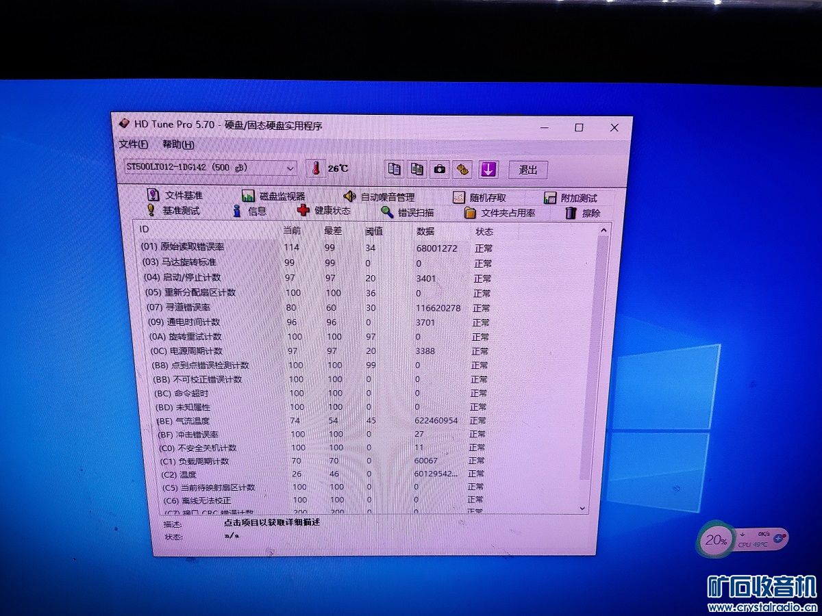Switch to the 随机存取 tab
The image size is (822, 616).
pos(480,197)
